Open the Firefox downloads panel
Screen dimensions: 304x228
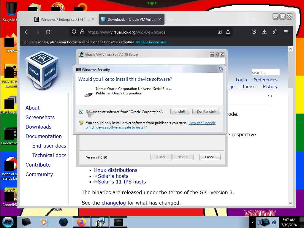point(264,32)
